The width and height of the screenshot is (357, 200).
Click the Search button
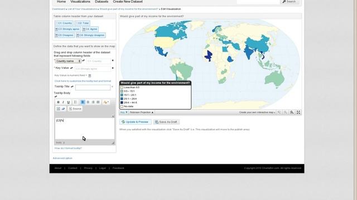[290, 2]
